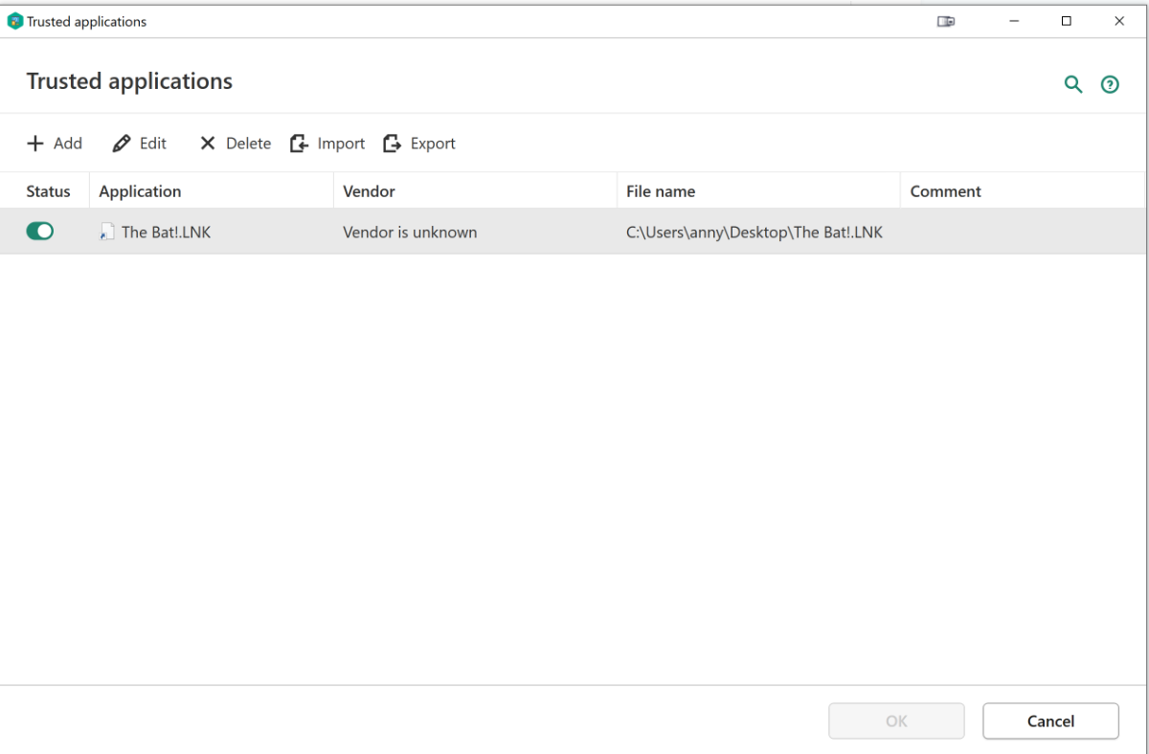Disable The Bat!.LNK status toggle

(x=40, y=232)
